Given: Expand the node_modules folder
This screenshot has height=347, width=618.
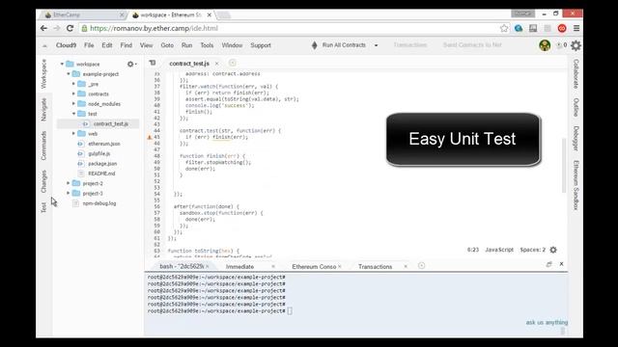Looking at the screenshot, I should [73, 103].
